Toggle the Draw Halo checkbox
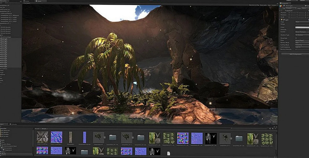This screenshot has width=309, height=158. pyautogui.click(x=296, y=38)
